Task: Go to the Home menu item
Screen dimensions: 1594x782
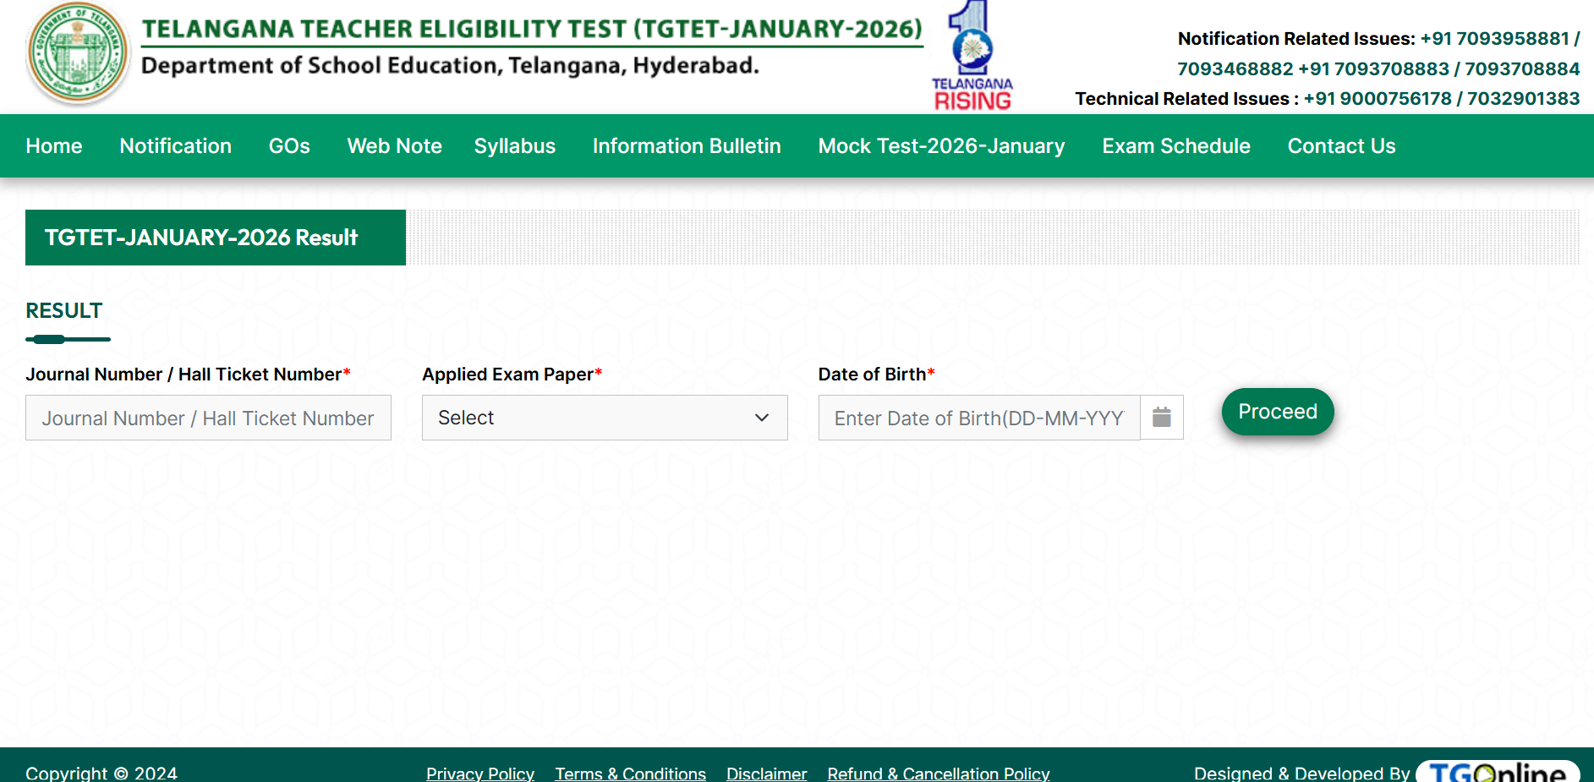Action: coord(53,145)
